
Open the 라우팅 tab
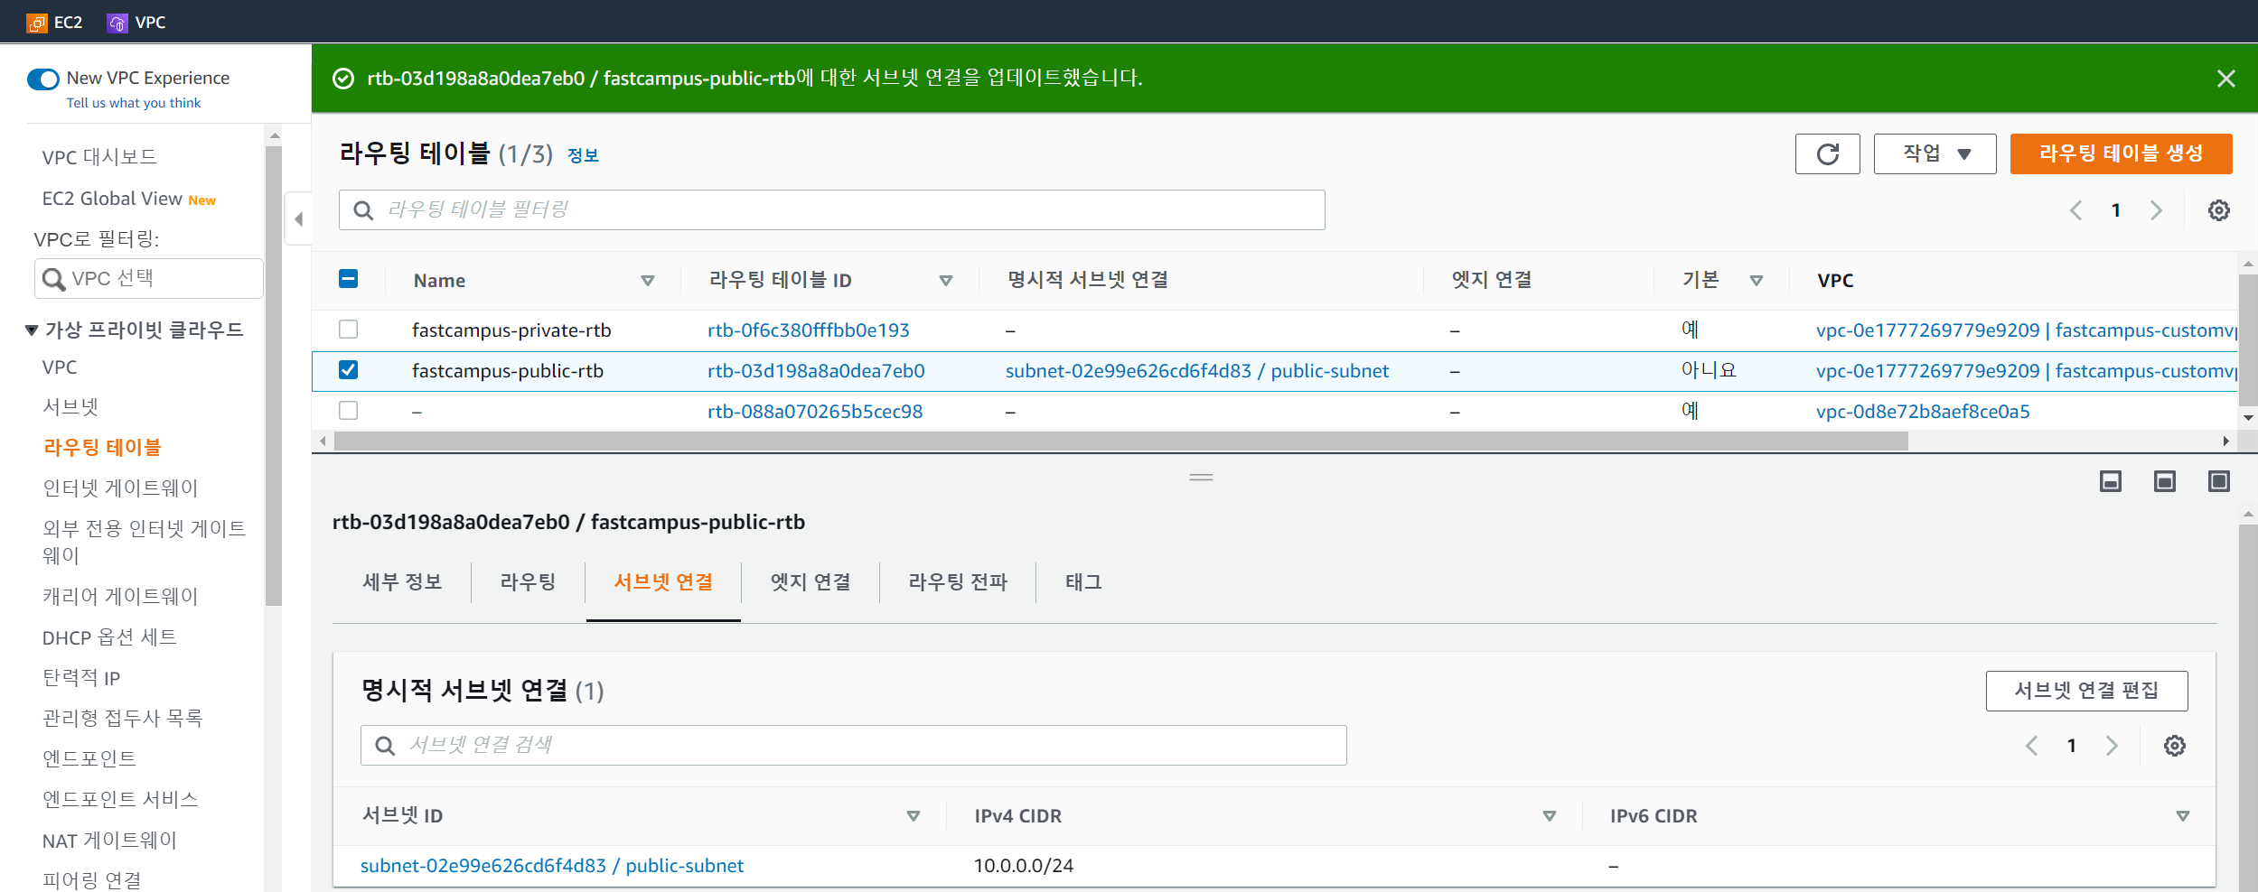pyautogui.click(x=528, y=582)
